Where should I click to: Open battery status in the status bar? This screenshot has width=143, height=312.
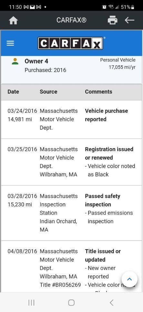click(128, 7)
